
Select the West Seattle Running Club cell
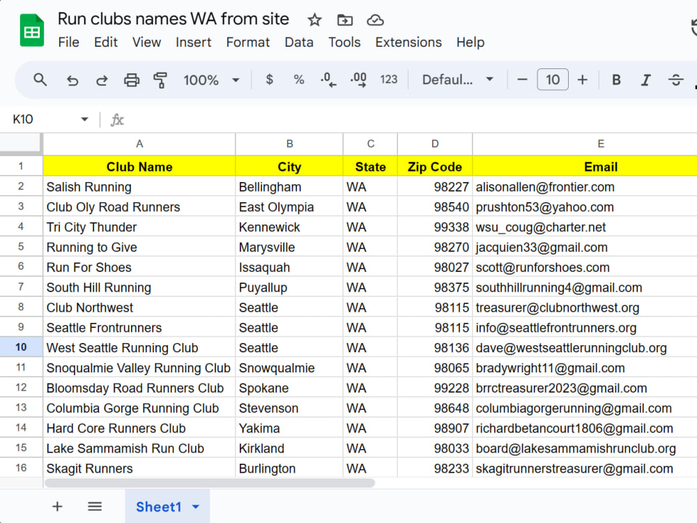click(139, 348)
